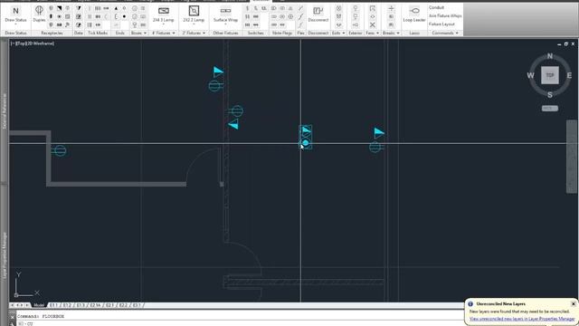Switch to the E3.1 layout tab
Screen dimensions: 579x326
[x=137, y=305]
